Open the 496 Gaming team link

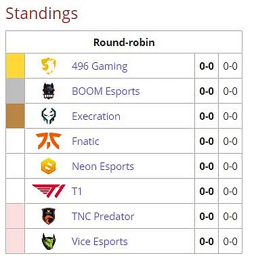point(100,66)
